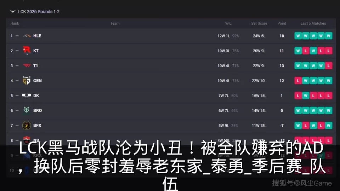Click HLE's first W match badge

[x=298, y=36]
